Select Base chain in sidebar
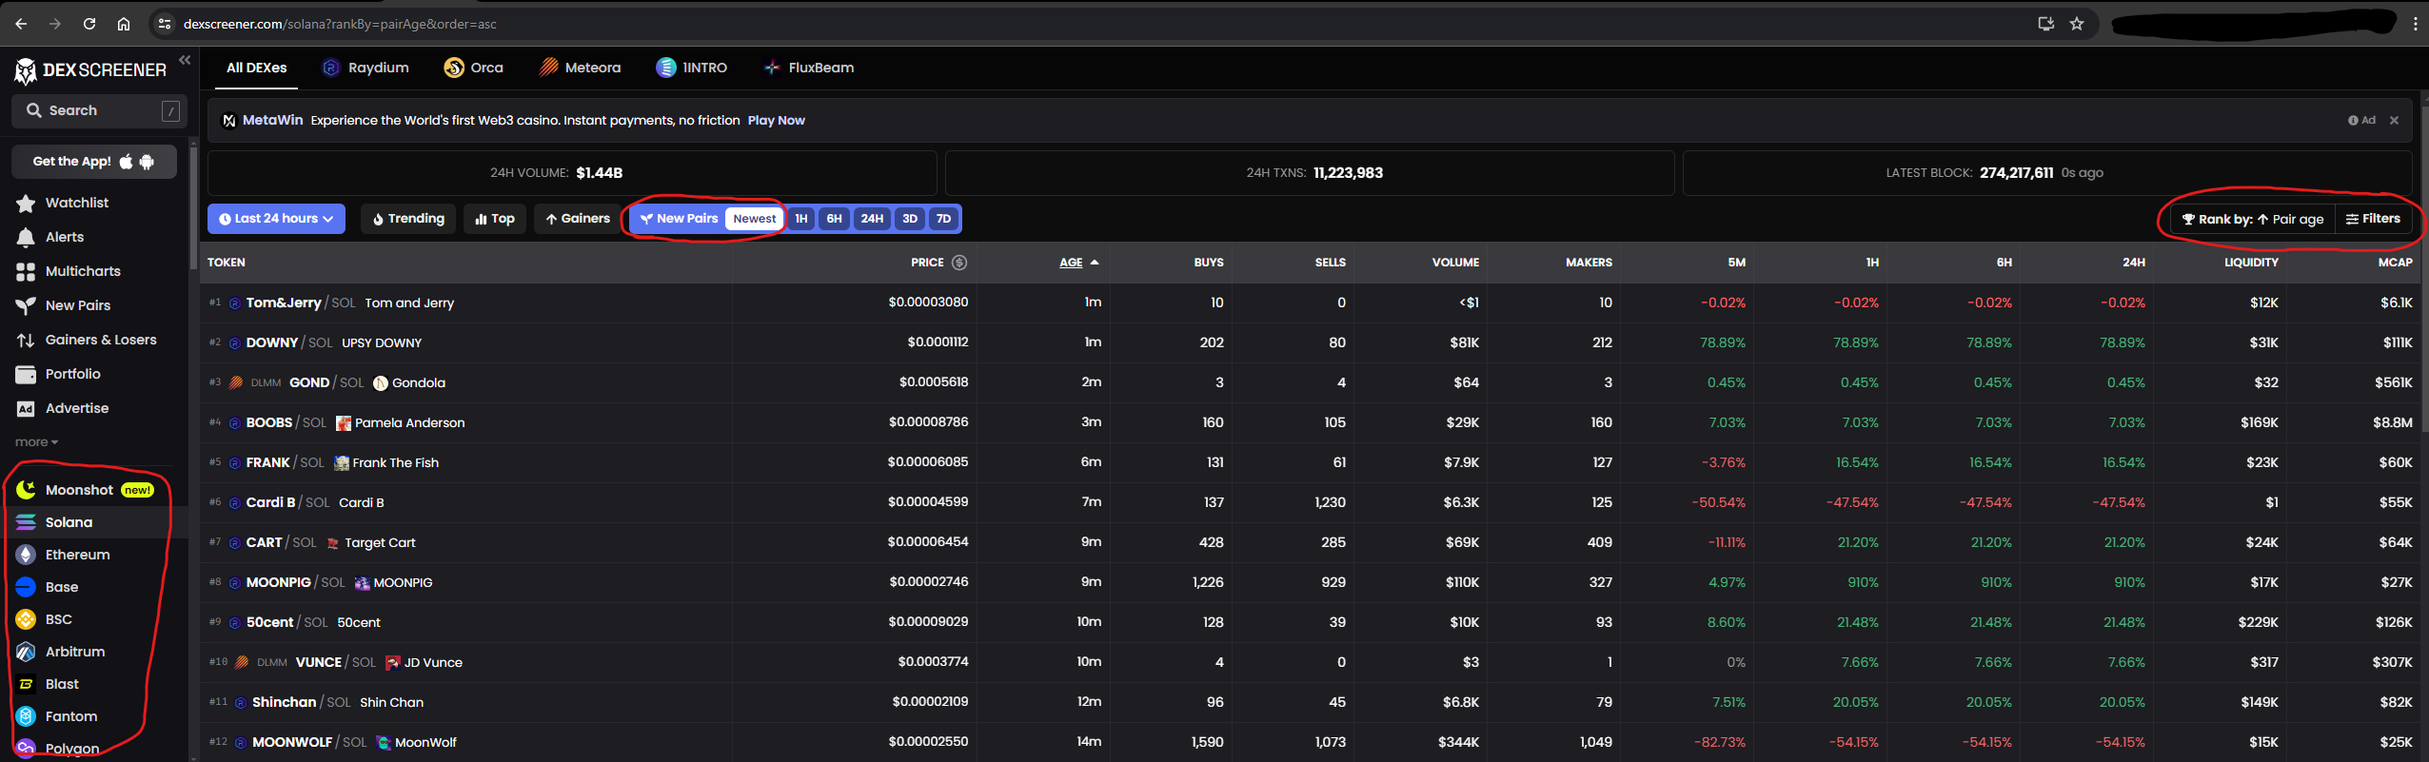This screenshot has width=2429, height=762. 48,587
